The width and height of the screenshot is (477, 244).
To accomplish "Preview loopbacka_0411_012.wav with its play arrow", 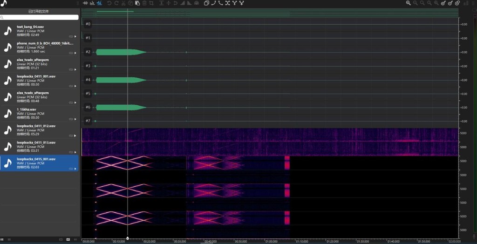I will click(75, 136).
